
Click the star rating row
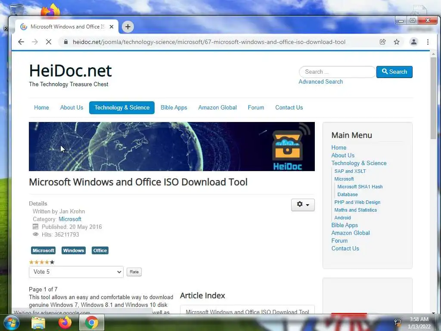42,262
